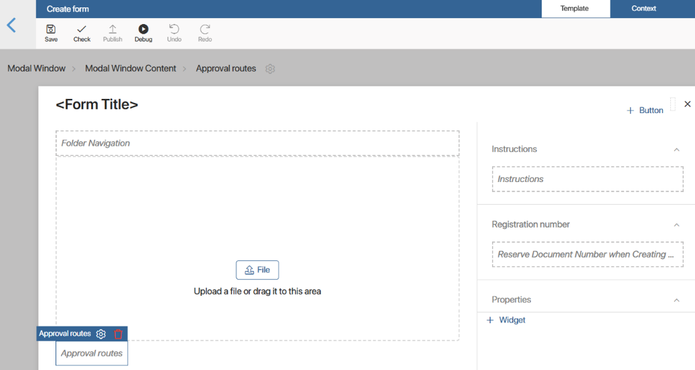Open Approval routes widget settings gear
Image resolution: width=695 pixels, height=370 pixels.
click(x=101, y=334)
